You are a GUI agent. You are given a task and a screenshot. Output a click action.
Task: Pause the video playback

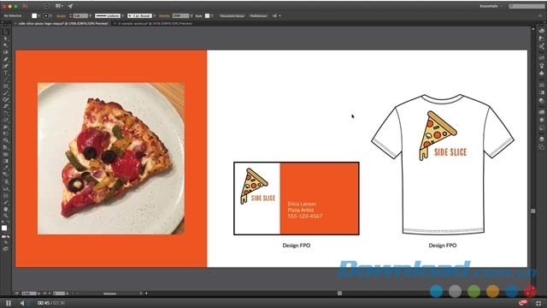[9, 303]
